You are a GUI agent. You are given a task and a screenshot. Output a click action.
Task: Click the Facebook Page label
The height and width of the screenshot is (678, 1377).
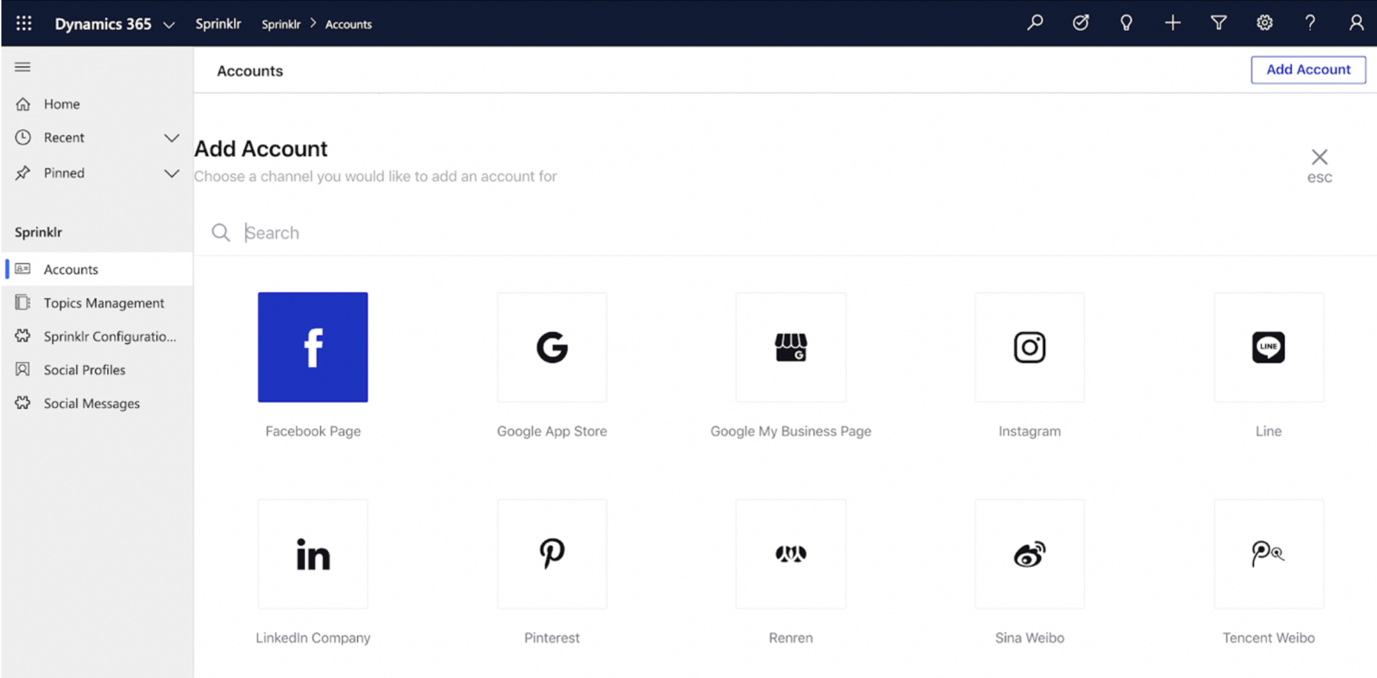313,431
